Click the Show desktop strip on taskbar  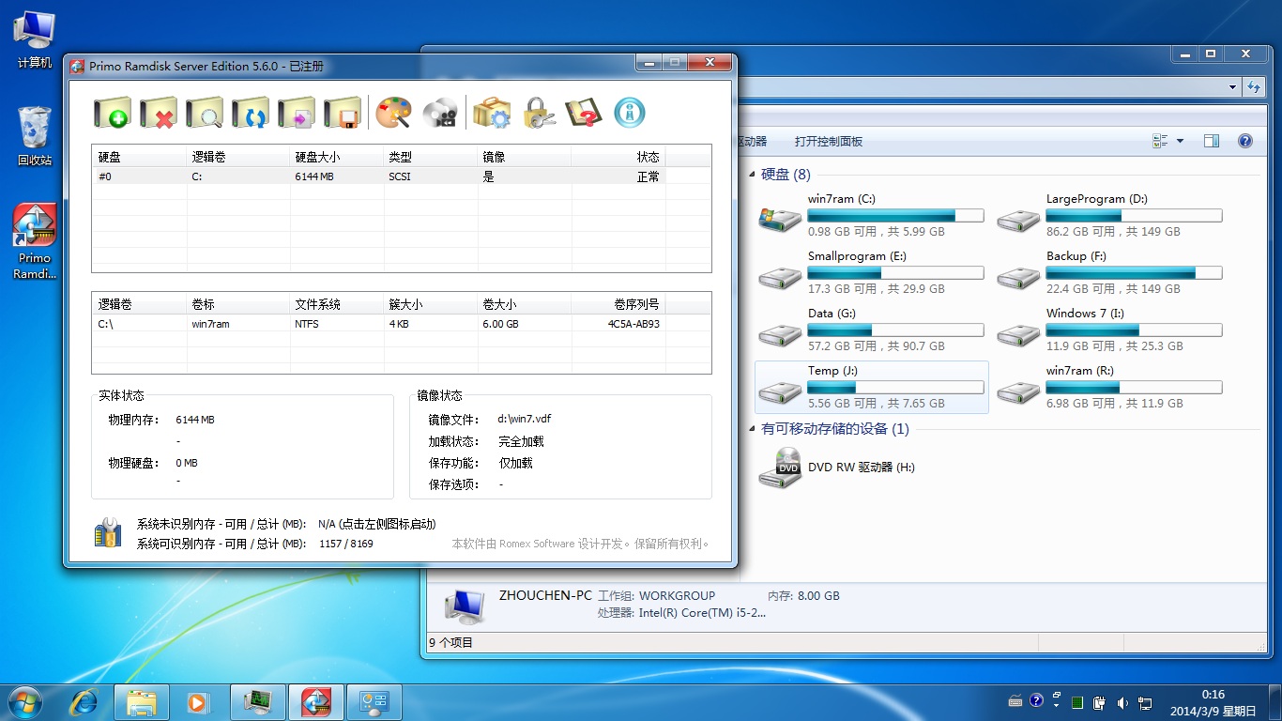1275,702
